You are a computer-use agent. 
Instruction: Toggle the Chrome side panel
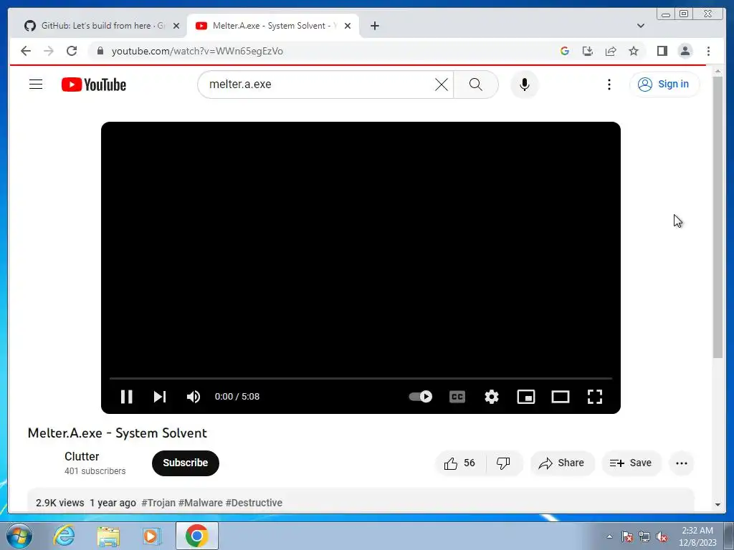pos(662,51)
